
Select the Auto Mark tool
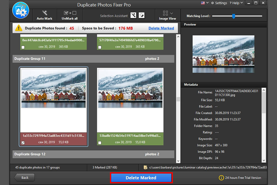[45, 15]
